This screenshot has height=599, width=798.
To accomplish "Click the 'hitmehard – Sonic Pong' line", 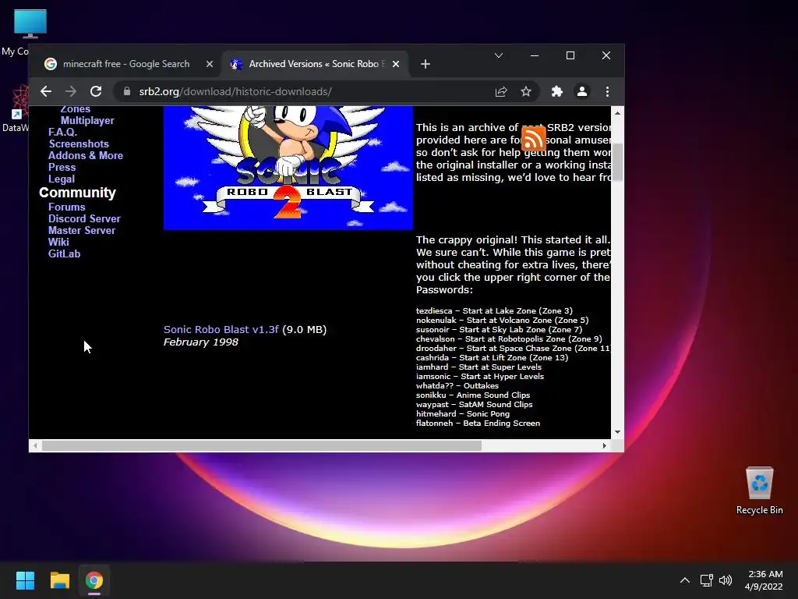I will click(463, 414).
